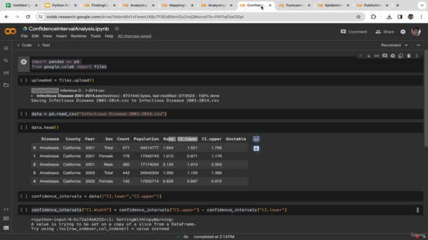Viewport: 428px width, 240px height.
Task: Click the Colab logo
Action: point(11,31)
